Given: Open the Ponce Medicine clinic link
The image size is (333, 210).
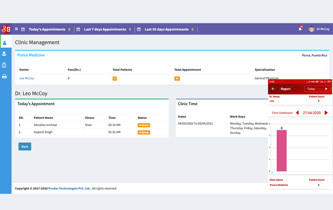Looking at the screenshot, I should point(31,55).
